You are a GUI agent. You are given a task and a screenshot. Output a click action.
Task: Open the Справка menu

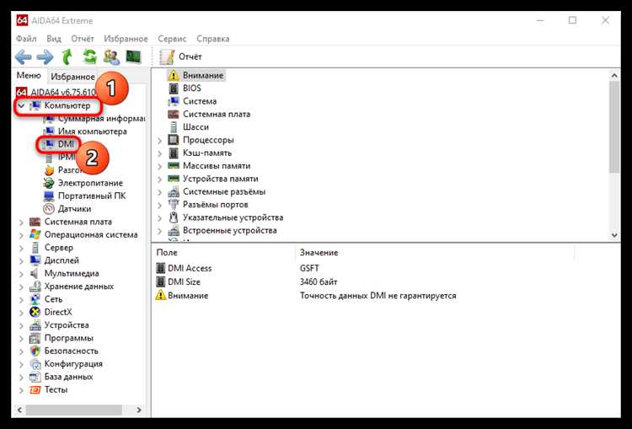point(213,39)
